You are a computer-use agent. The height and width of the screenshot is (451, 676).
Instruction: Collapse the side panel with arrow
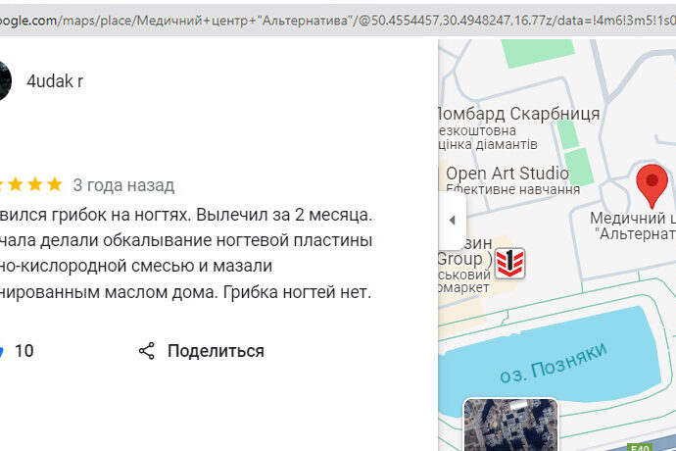(x=452, y=220)
